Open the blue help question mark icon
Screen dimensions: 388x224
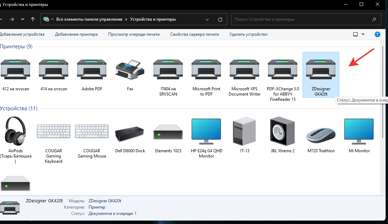377,34
